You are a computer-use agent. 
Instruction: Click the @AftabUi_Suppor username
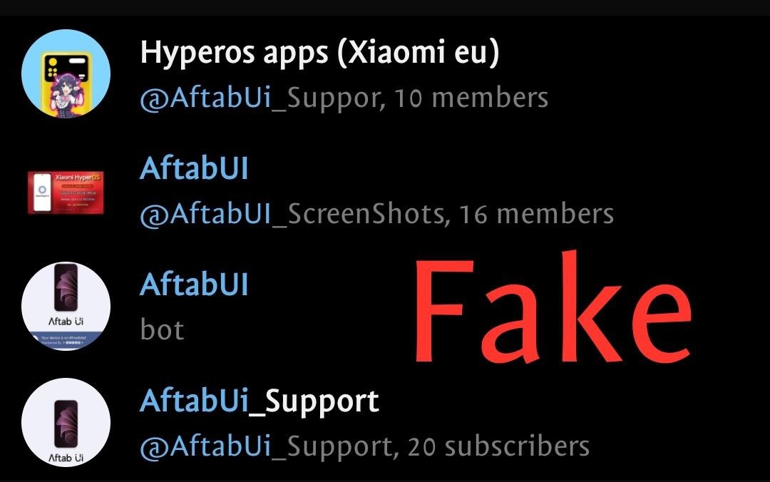coord(260,98)
